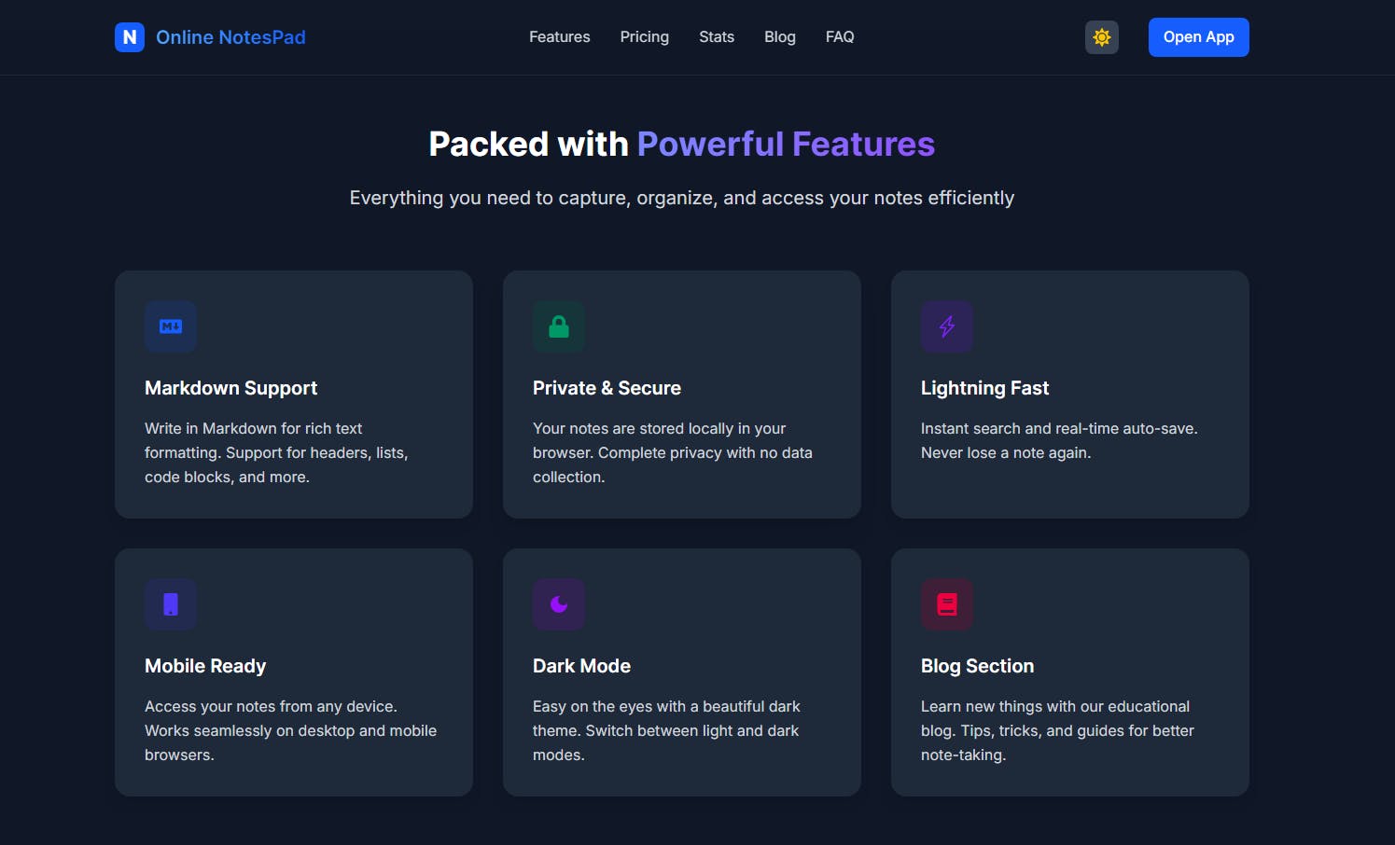Image resolution: width=1395 pixels, height=845 pixels.
Task: Click the Dark Mode moon icon
Action: click(559, 604)
